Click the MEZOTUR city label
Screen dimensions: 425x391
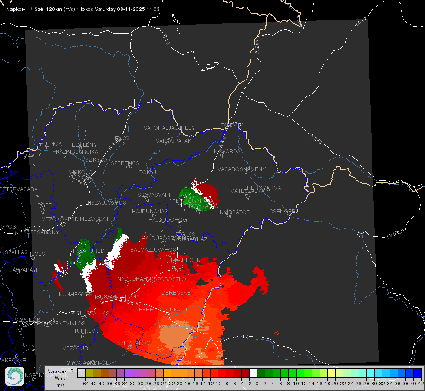(x=75, y=348)
